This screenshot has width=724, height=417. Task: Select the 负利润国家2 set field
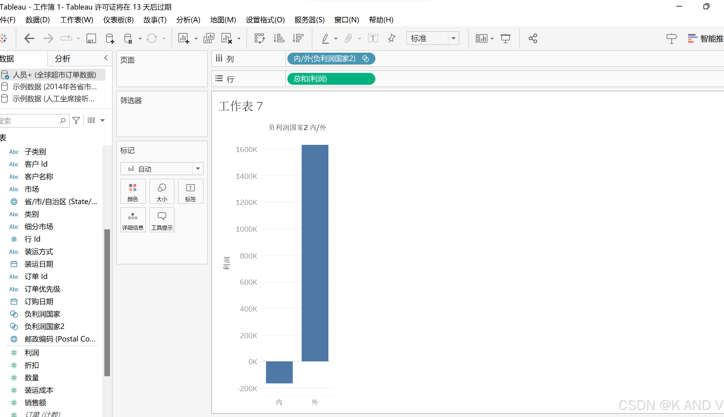coord(44,326)
